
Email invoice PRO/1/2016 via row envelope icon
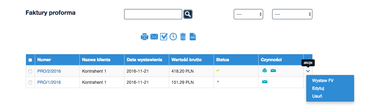click(265, 82)
